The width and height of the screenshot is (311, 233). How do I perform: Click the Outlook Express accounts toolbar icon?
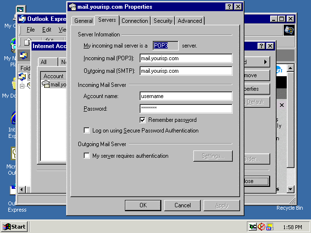pyautogui.click(x=23, y=55)
